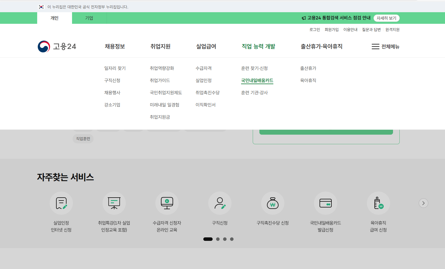The height and width of the screenshot is (269, 445).
Task: Select the 개인 tab
Action: tap(54, 18)
